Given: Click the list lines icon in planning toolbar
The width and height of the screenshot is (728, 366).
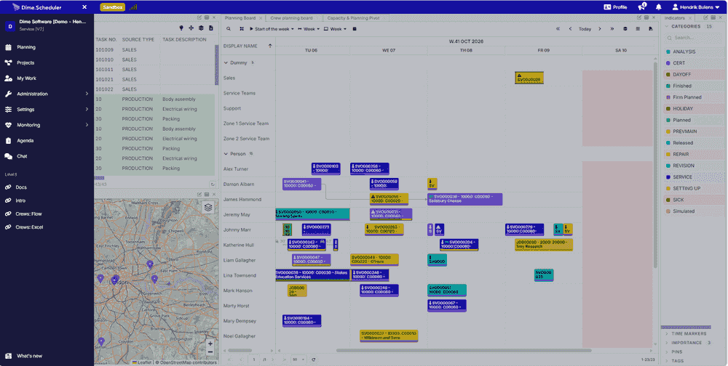Looking at the screenshot, I should point(638,29).
